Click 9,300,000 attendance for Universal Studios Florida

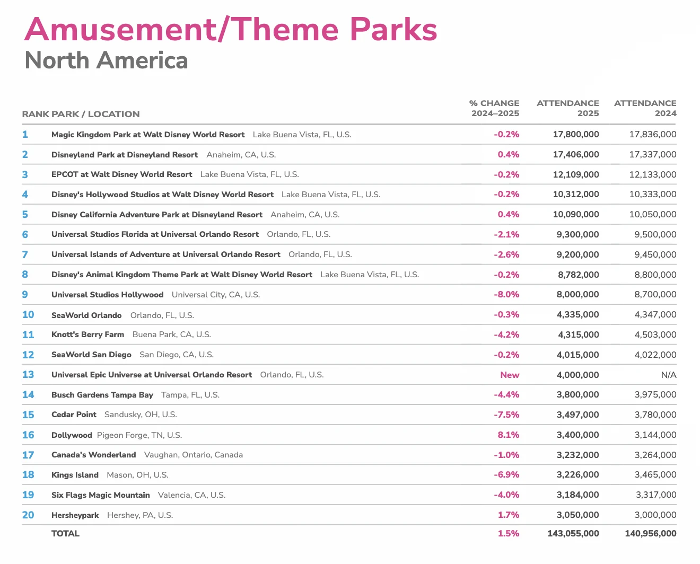pos(577,234)
